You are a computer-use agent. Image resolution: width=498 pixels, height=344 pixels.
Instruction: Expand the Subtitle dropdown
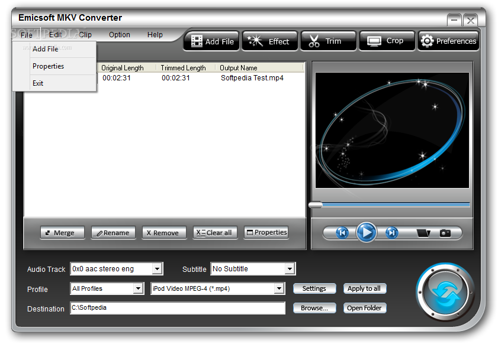290,269
